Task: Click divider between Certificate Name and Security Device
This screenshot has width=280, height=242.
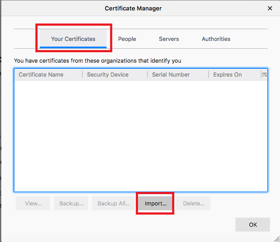Action: 83,74
